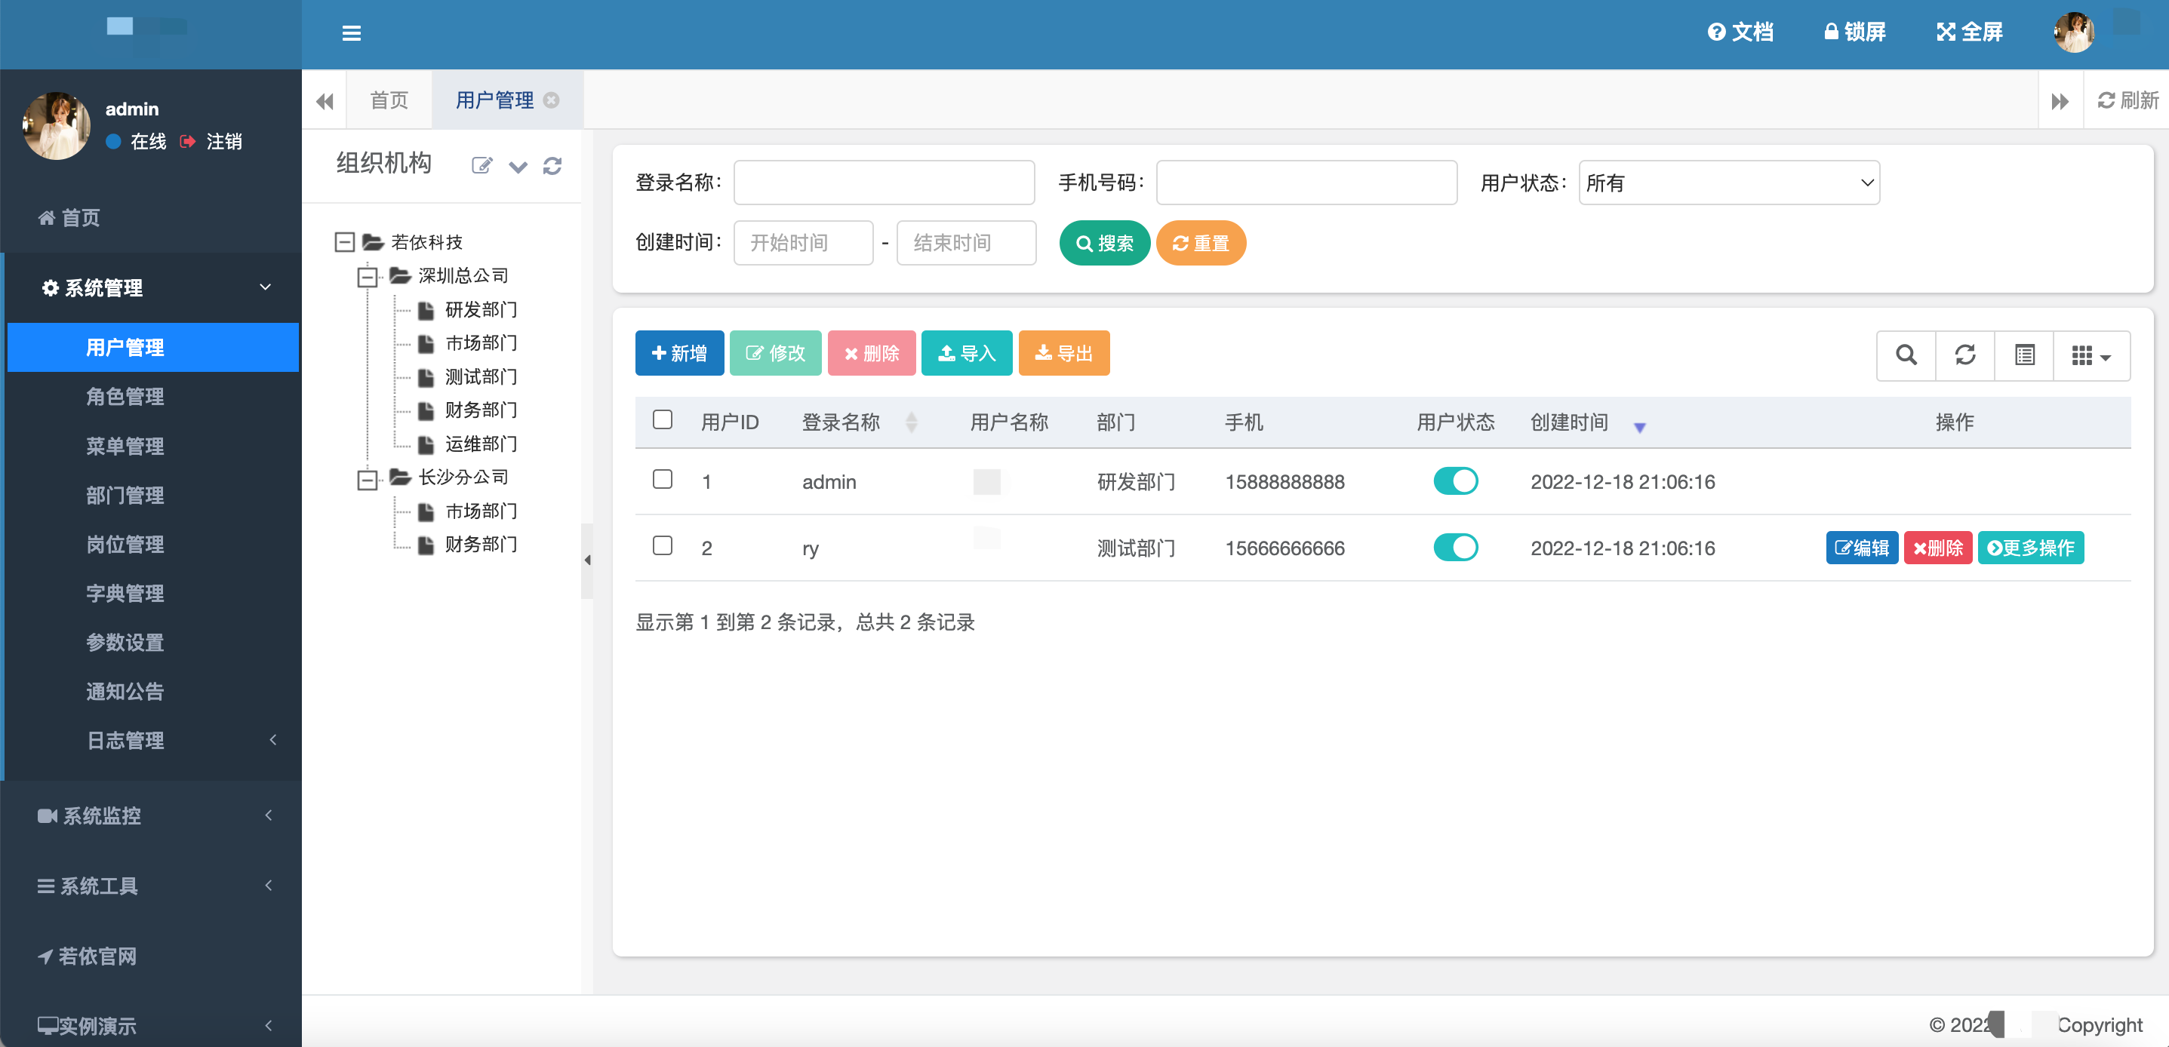Toggle user status for admin row

pos(1457,481)
